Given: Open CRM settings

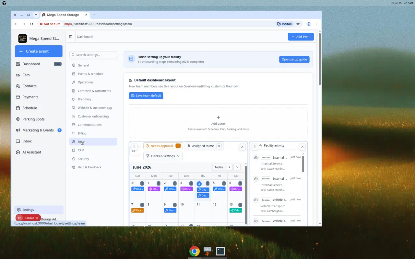Looking at the screenshot, I should point(93,150).
